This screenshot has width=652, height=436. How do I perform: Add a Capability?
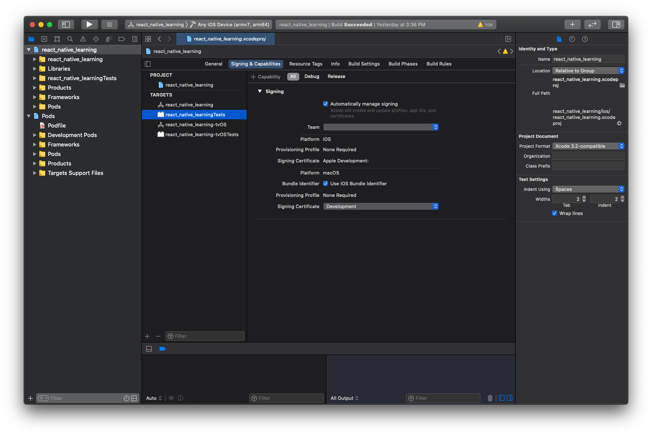click(266, 77)
